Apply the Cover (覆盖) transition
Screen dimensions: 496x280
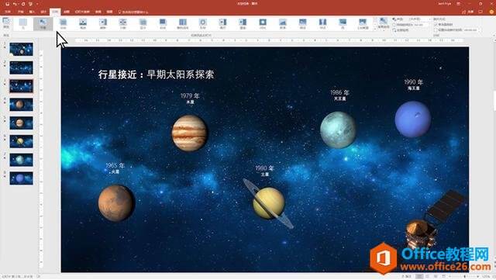(243, 24)
